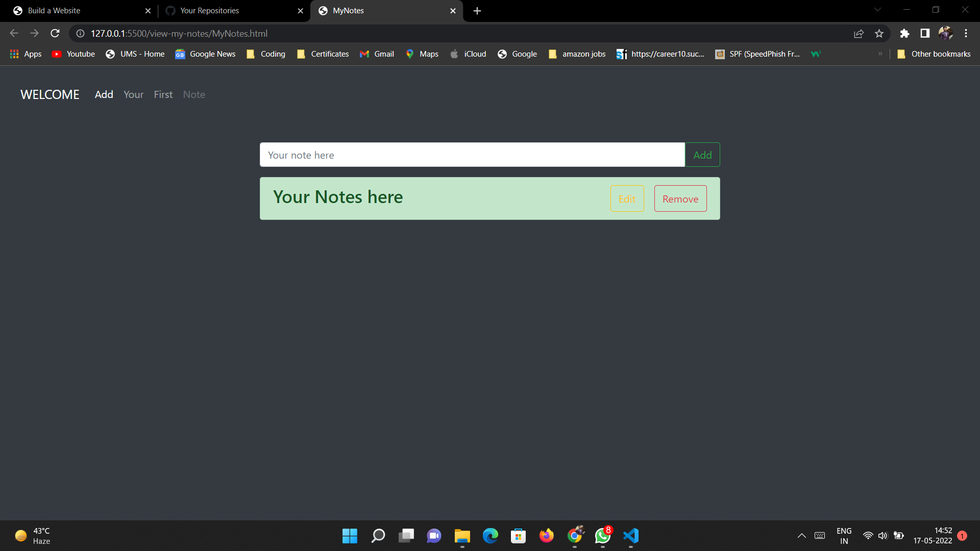Open the tab search chevron
The width and height of the screenshot is (980, 551).
(x=877, y=10)
